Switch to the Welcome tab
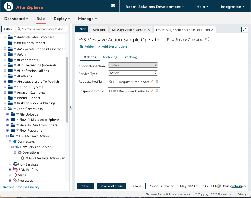251x198 pixels. pyautogui.click(x=99, y=30)
